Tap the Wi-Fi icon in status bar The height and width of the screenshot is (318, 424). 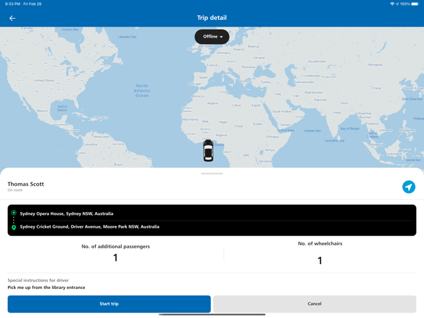point(392,4)
